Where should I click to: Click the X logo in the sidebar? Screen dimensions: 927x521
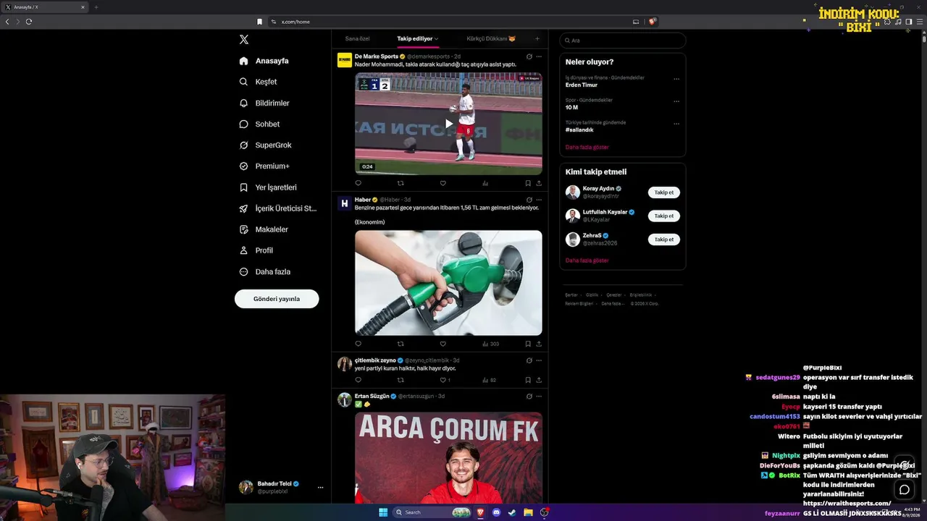[244, 40]
